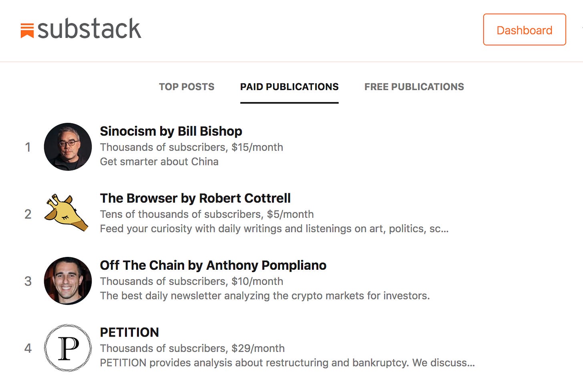
Task: Click the 'Get smarter about China' description
Action: click(159, 162)
